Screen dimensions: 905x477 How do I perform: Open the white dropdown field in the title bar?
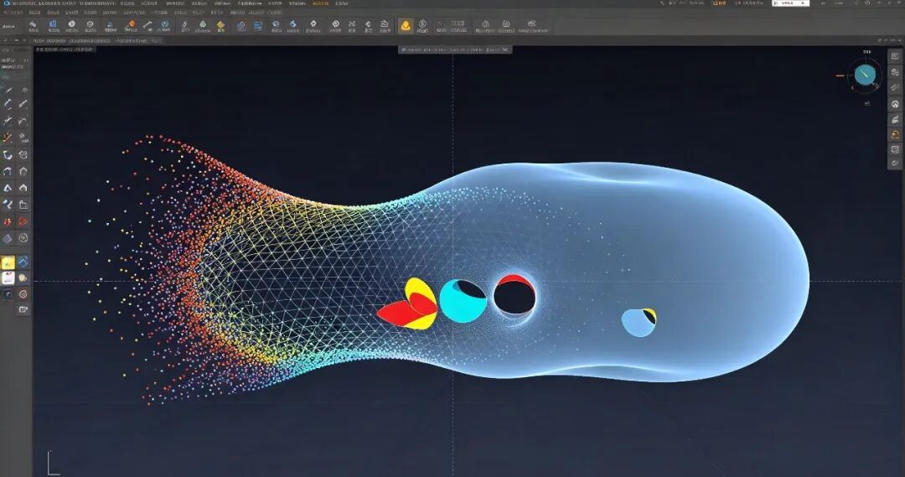tap(790, 3)
